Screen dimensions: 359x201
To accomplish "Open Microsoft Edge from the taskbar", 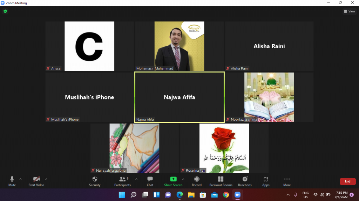I will tap(179, 195).
